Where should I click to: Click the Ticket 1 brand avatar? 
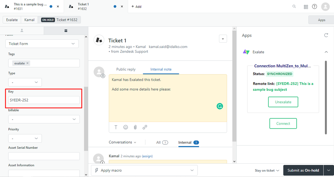click(x=99, y=40)
